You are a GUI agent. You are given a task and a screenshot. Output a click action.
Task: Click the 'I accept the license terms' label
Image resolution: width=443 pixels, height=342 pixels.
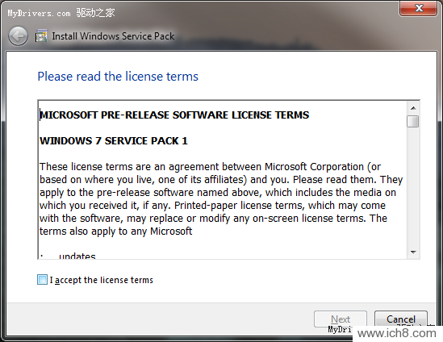coord(102,280)
